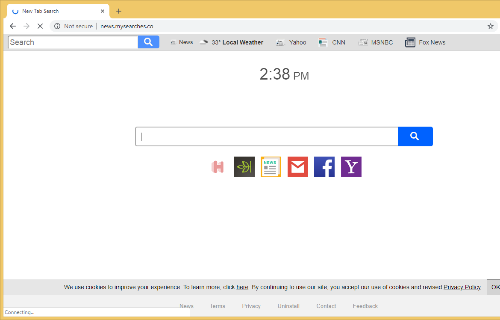Image resolution: width=500 pixels, height=320 pixels.
Task: Click the 'here' cookie info link
Action: coord(242,287)
